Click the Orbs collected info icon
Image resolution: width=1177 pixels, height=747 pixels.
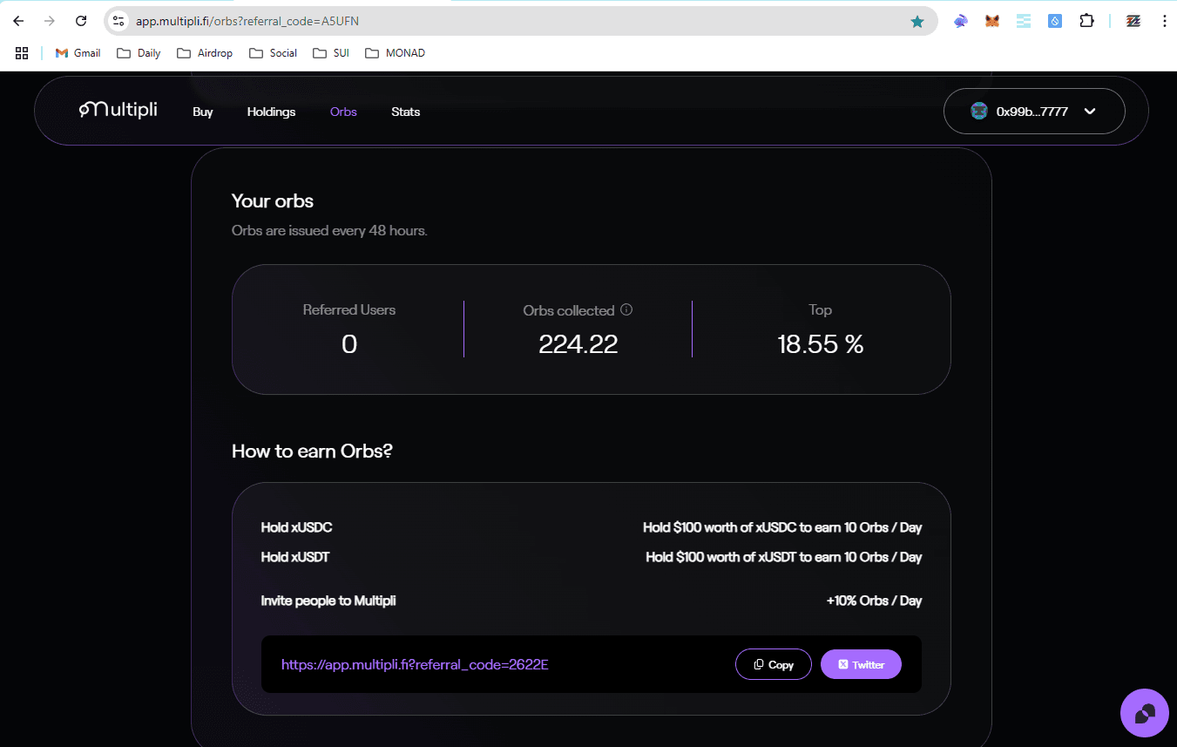(626, 309)
